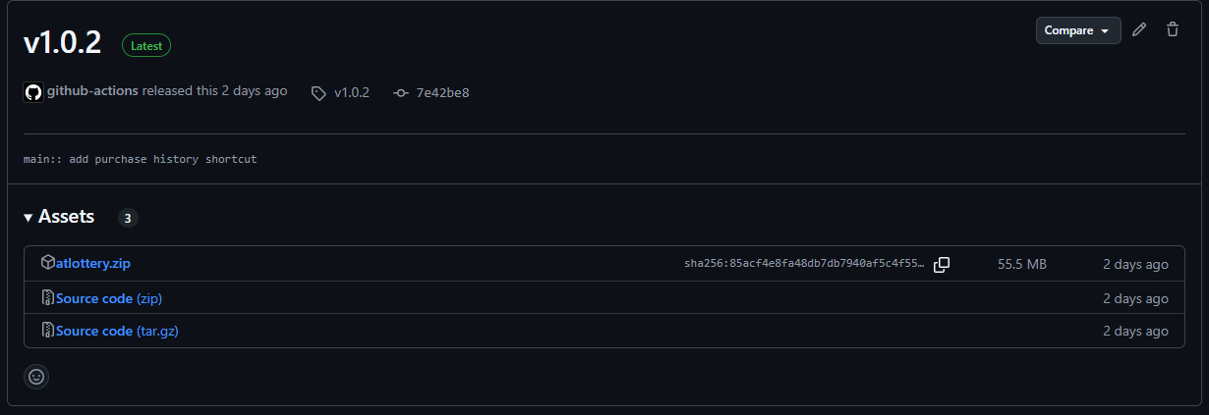The height and width of the screenshot is (415, 1209).
Task: Copy the sha256 checksum with the copy icon
Action: tap(942, 264)
